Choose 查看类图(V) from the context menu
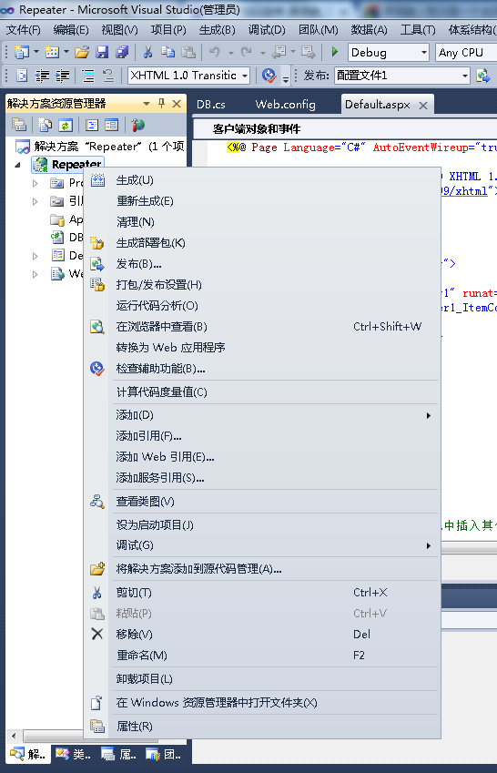This screenshot has height=773, width=497. point(262,502)
